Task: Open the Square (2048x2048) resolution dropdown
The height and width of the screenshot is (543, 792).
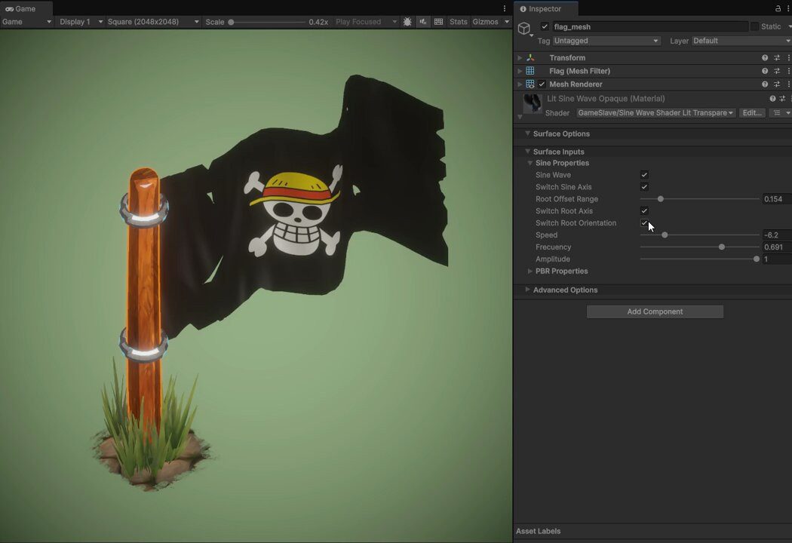Action: (x=153, y=22)
